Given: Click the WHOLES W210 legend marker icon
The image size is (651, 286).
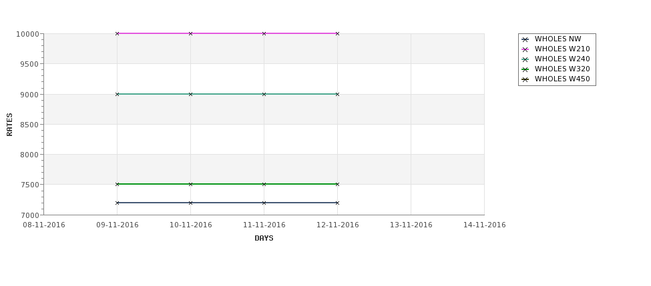Looking at the screenshot, I should [x=525, y=49].
